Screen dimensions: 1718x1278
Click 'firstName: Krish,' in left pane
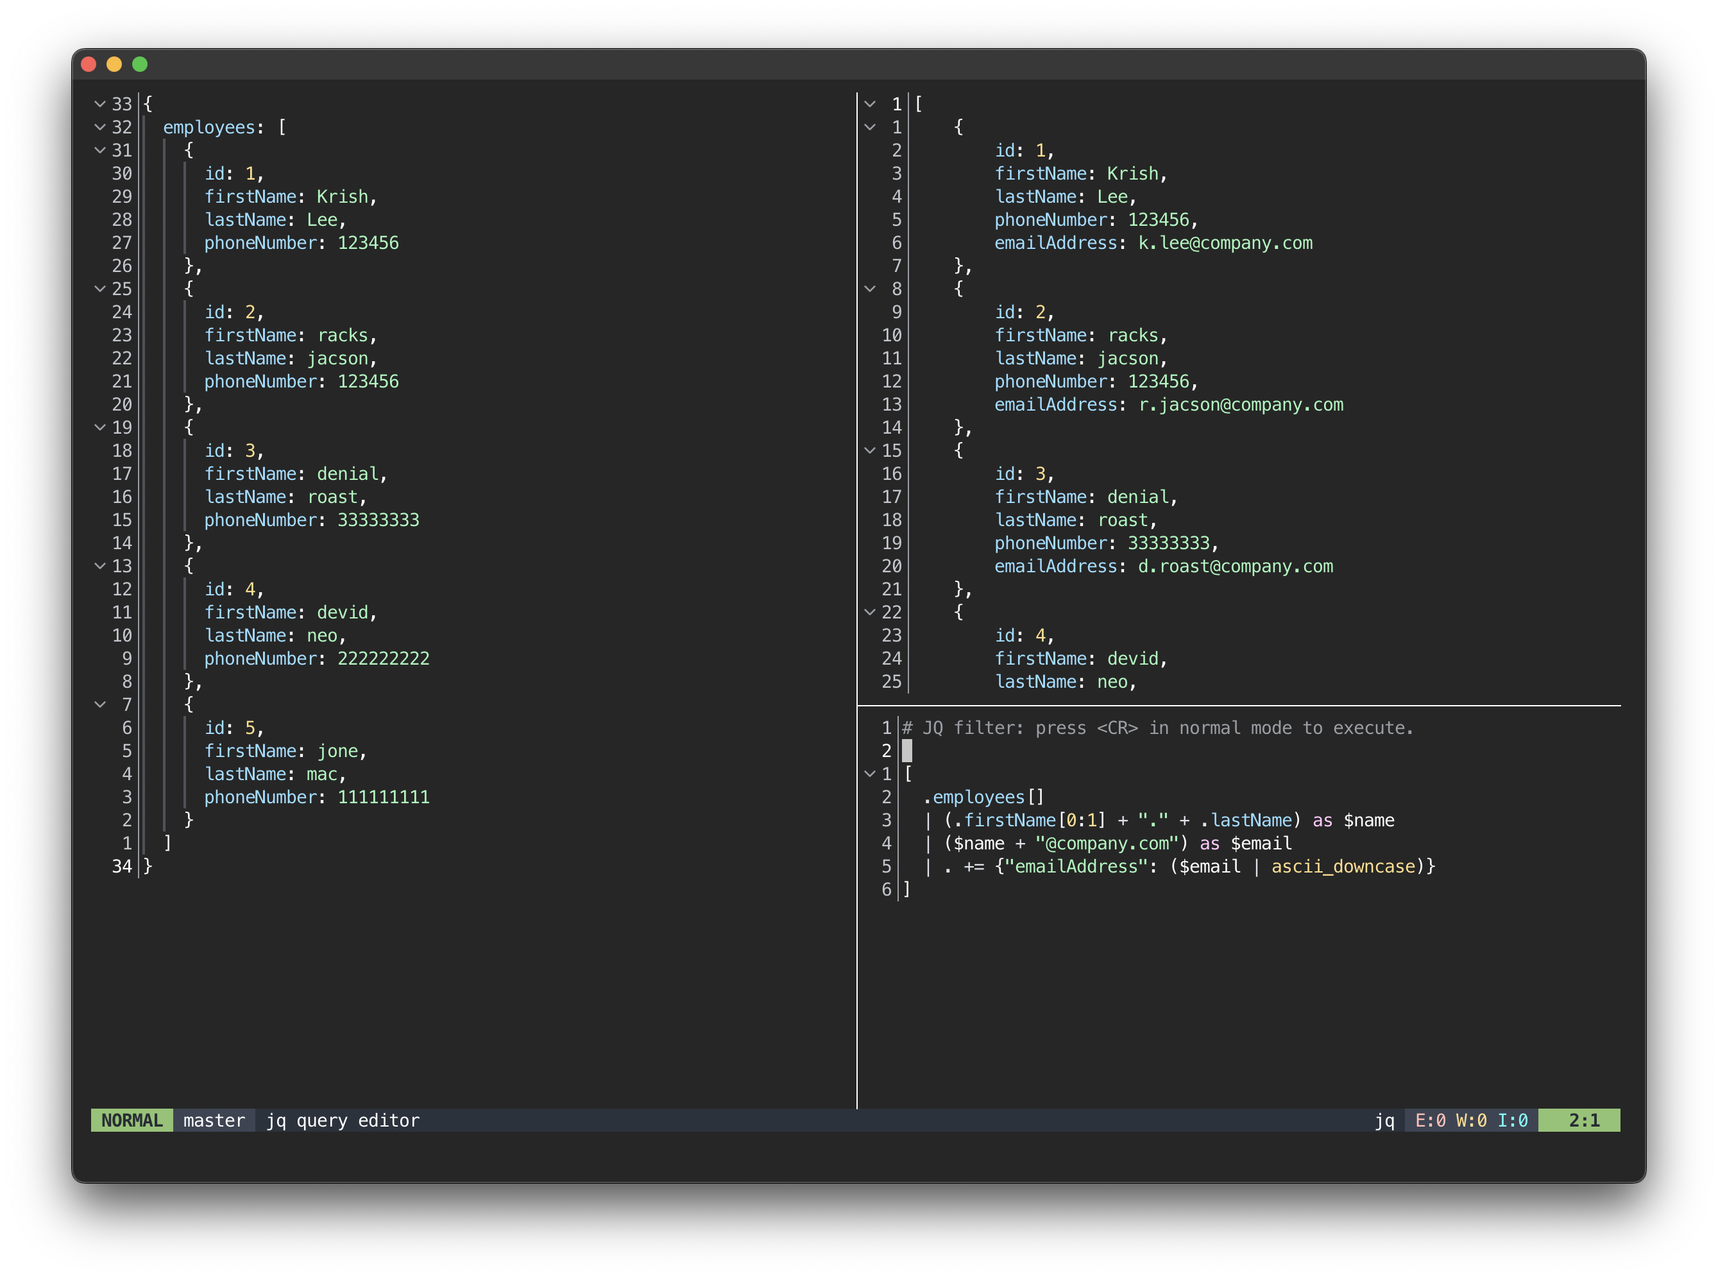coord(290,196)
